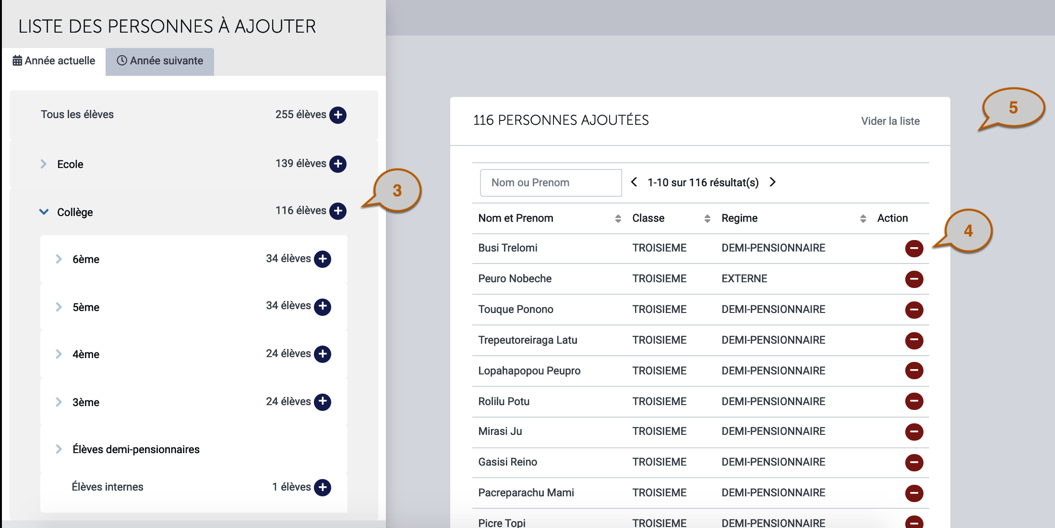Remove Mirasi Ju from the list
Screen dimensions: 1055x528
click(914, 432)
